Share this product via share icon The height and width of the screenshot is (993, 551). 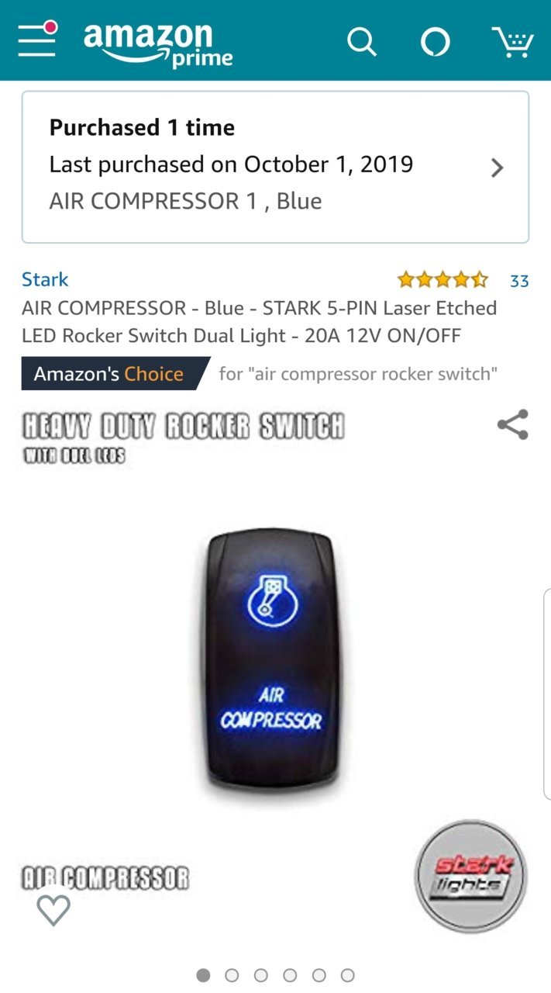512,424
